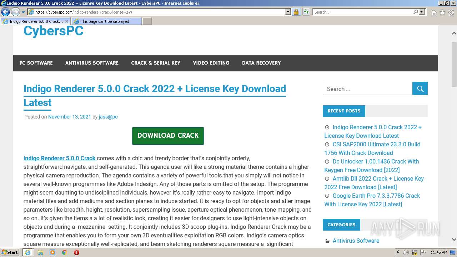Open the CRACK & SERIAL KEY menu

click(x=156, y=63)
